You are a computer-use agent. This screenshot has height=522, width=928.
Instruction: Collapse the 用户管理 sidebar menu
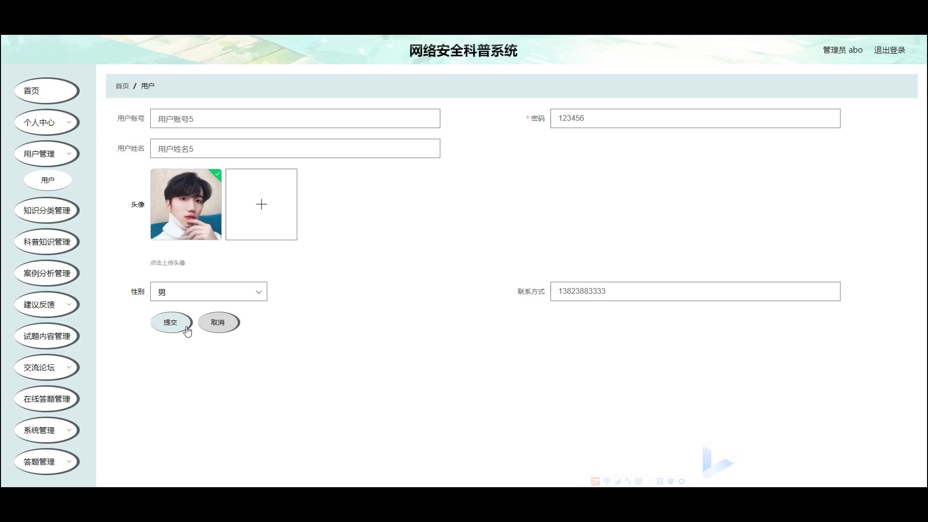(46, 154)
